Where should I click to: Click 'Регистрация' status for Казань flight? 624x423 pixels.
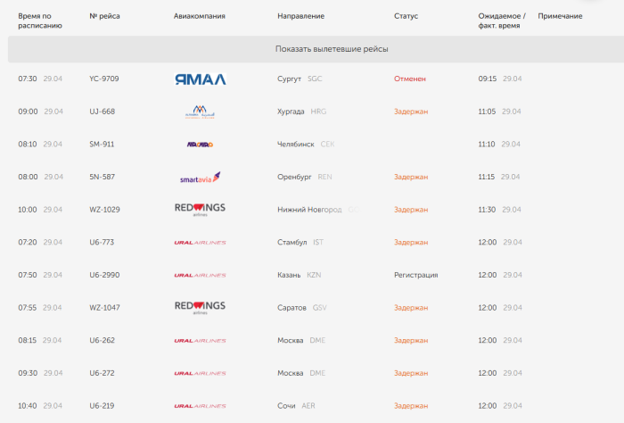tap(415, 275)
